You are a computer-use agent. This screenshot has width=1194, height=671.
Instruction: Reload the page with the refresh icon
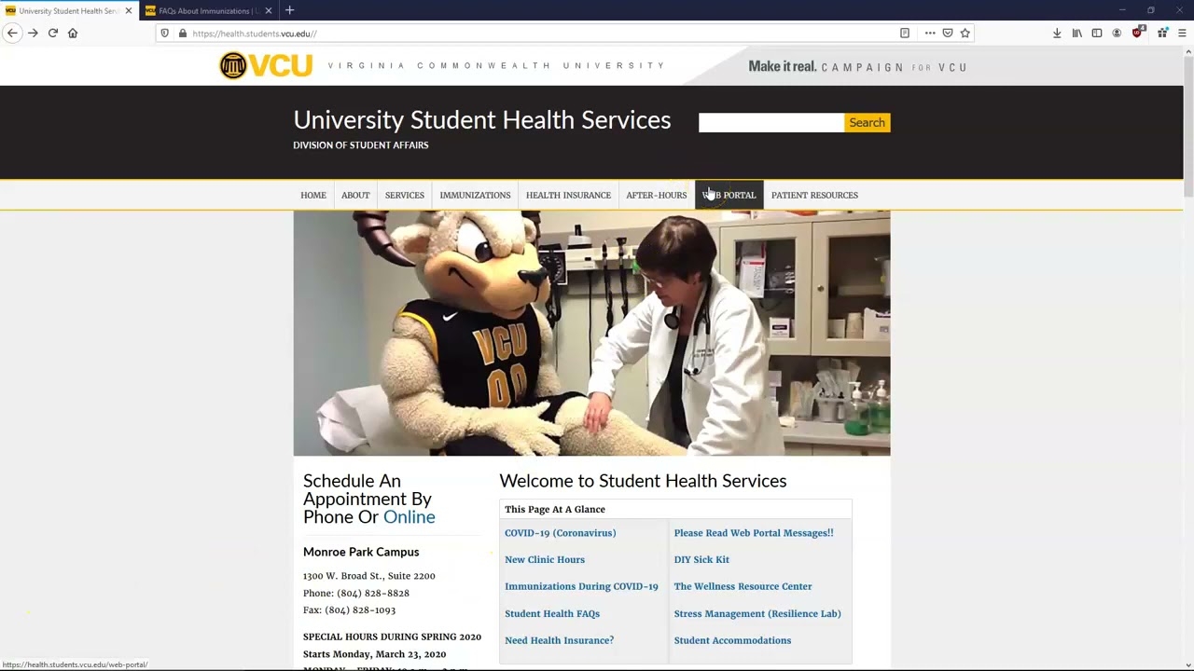pos(53,33)
